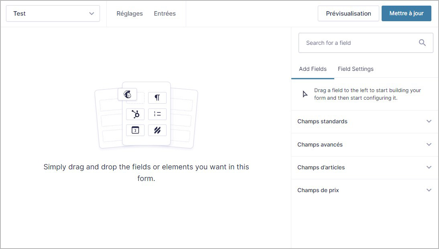Click the numbered list icon
This screenshot has width=439, height=249.
157,114
